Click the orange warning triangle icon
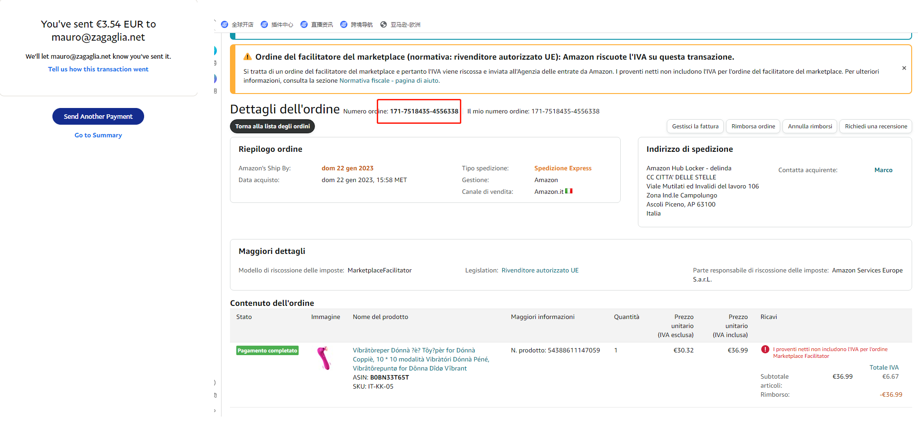Image resolution: width=918 pixels, height=422 pixels. (x=248, y=57)
